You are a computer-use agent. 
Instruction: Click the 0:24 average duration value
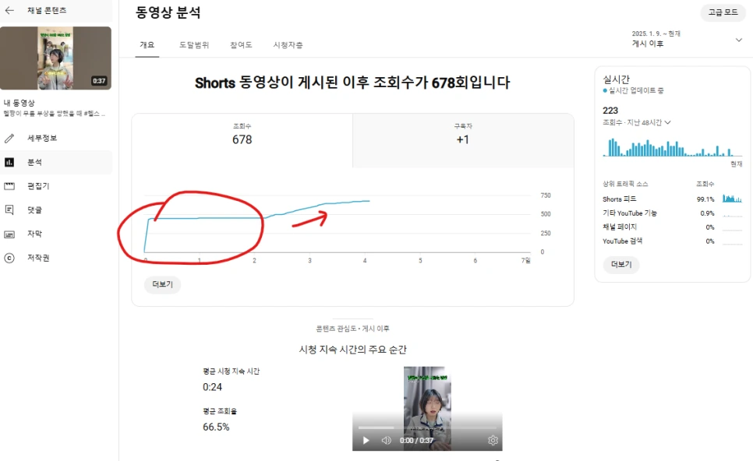pyautogui.click(x=212, y=387)
